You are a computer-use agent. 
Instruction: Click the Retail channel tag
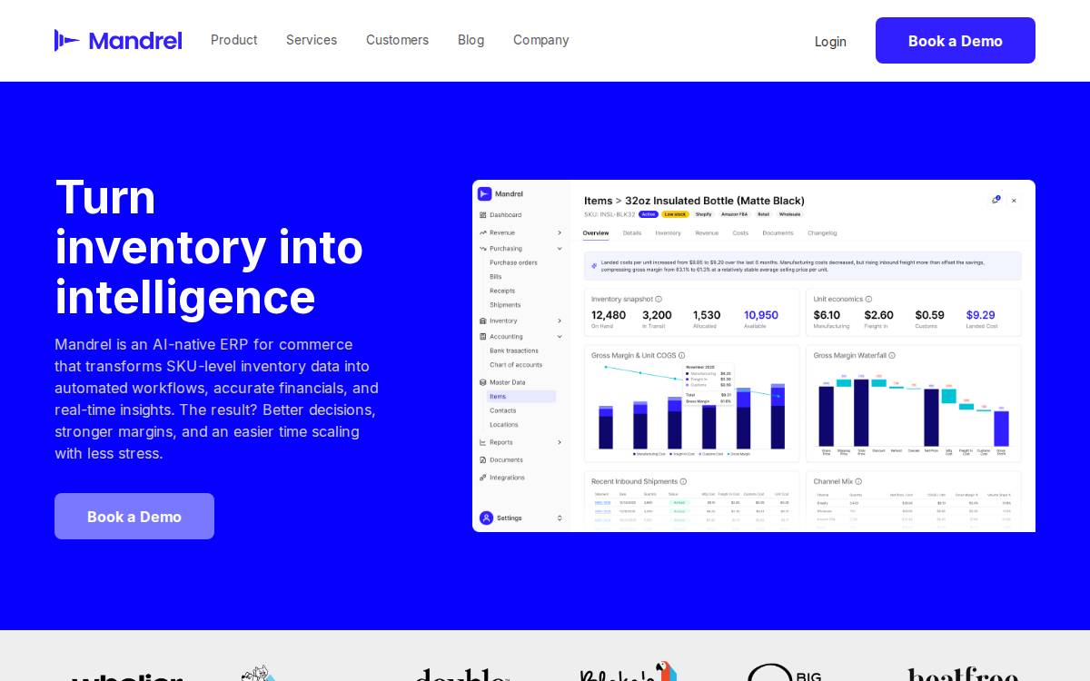763,214
